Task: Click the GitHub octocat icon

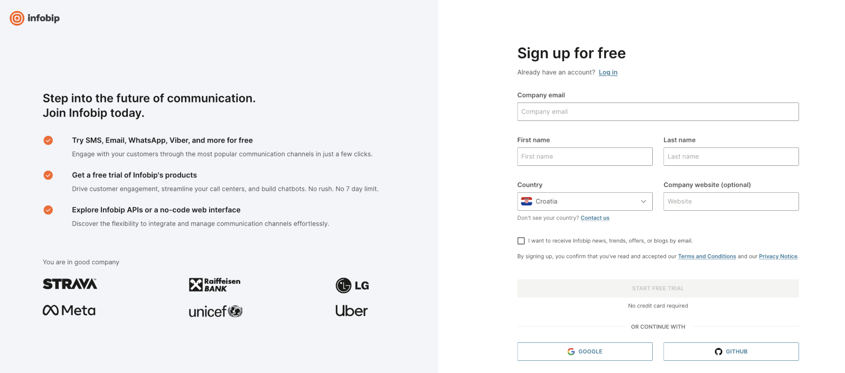Action: pyautogui.click(x=719, y=351)
